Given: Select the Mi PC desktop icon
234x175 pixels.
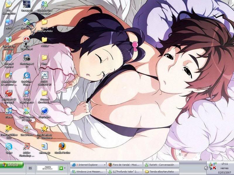Looking at the screenshot, I should click(9, 24).
